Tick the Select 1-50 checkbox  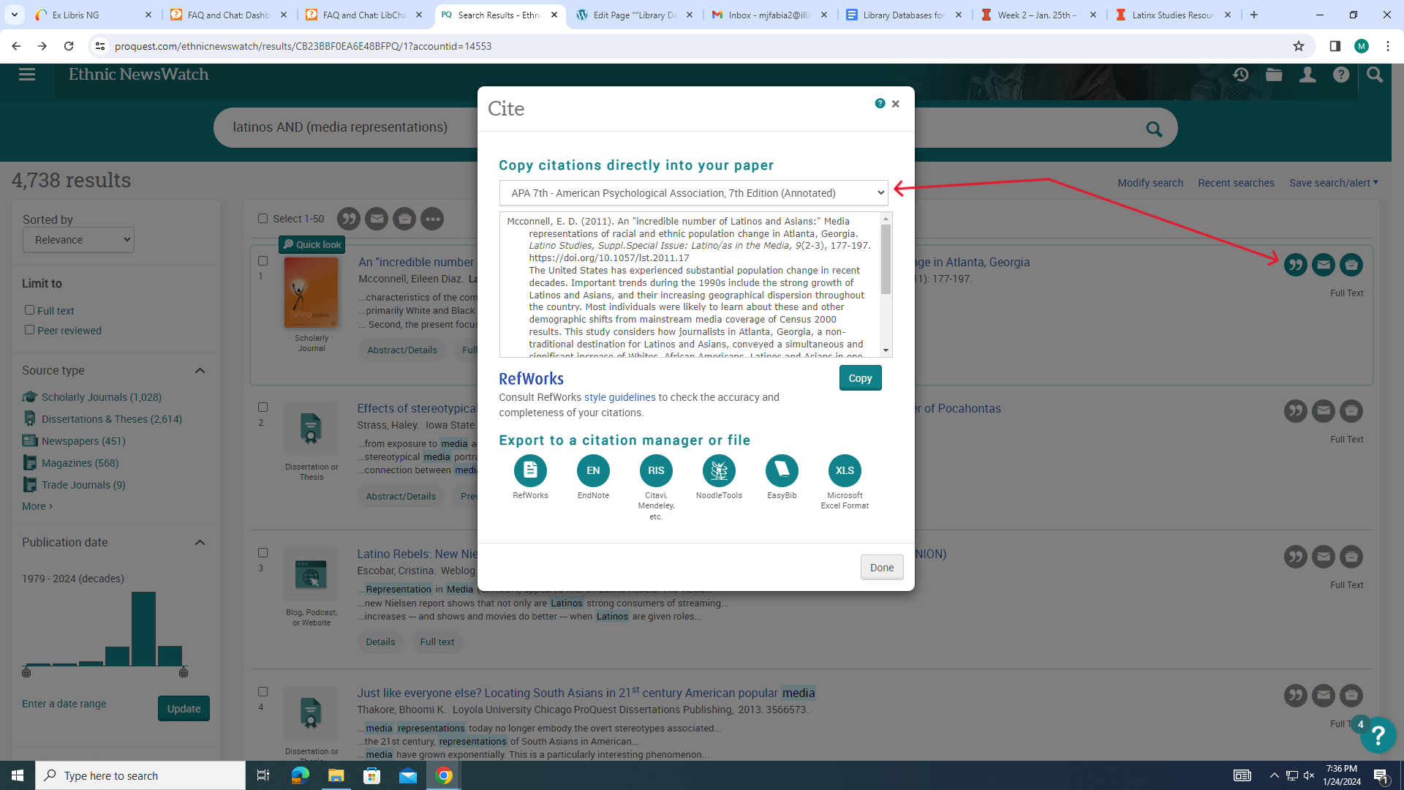tap(263, 219)
